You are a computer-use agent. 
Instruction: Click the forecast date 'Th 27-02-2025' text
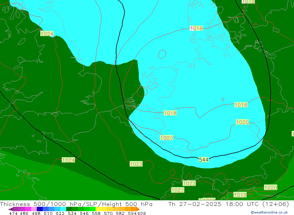pos(195,204)
